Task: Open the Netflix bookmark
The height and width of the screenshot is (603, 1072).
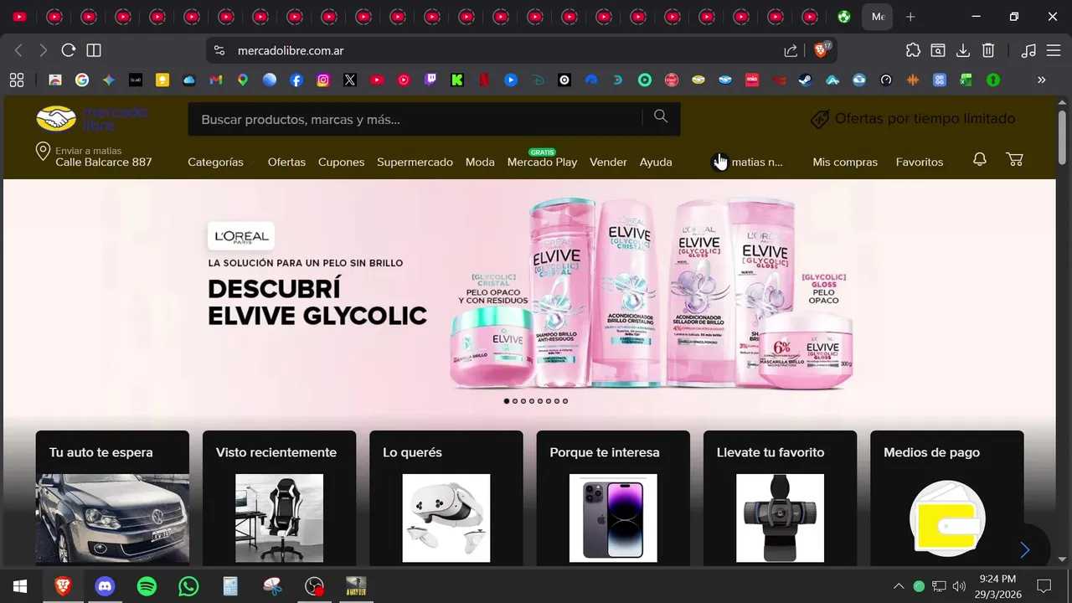Action: click(484, 80)
